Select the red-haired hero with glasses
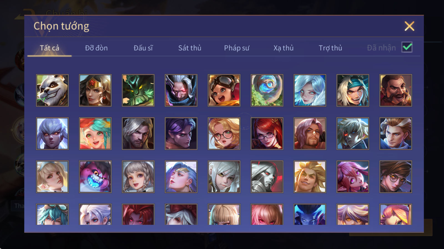 [267, 133]
